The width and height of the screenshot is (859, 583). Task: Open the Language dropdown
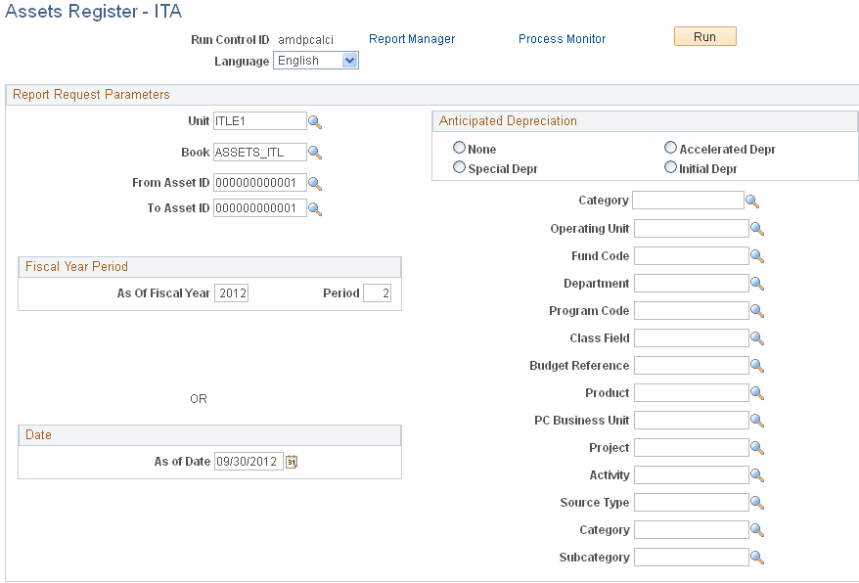point(348,60)
